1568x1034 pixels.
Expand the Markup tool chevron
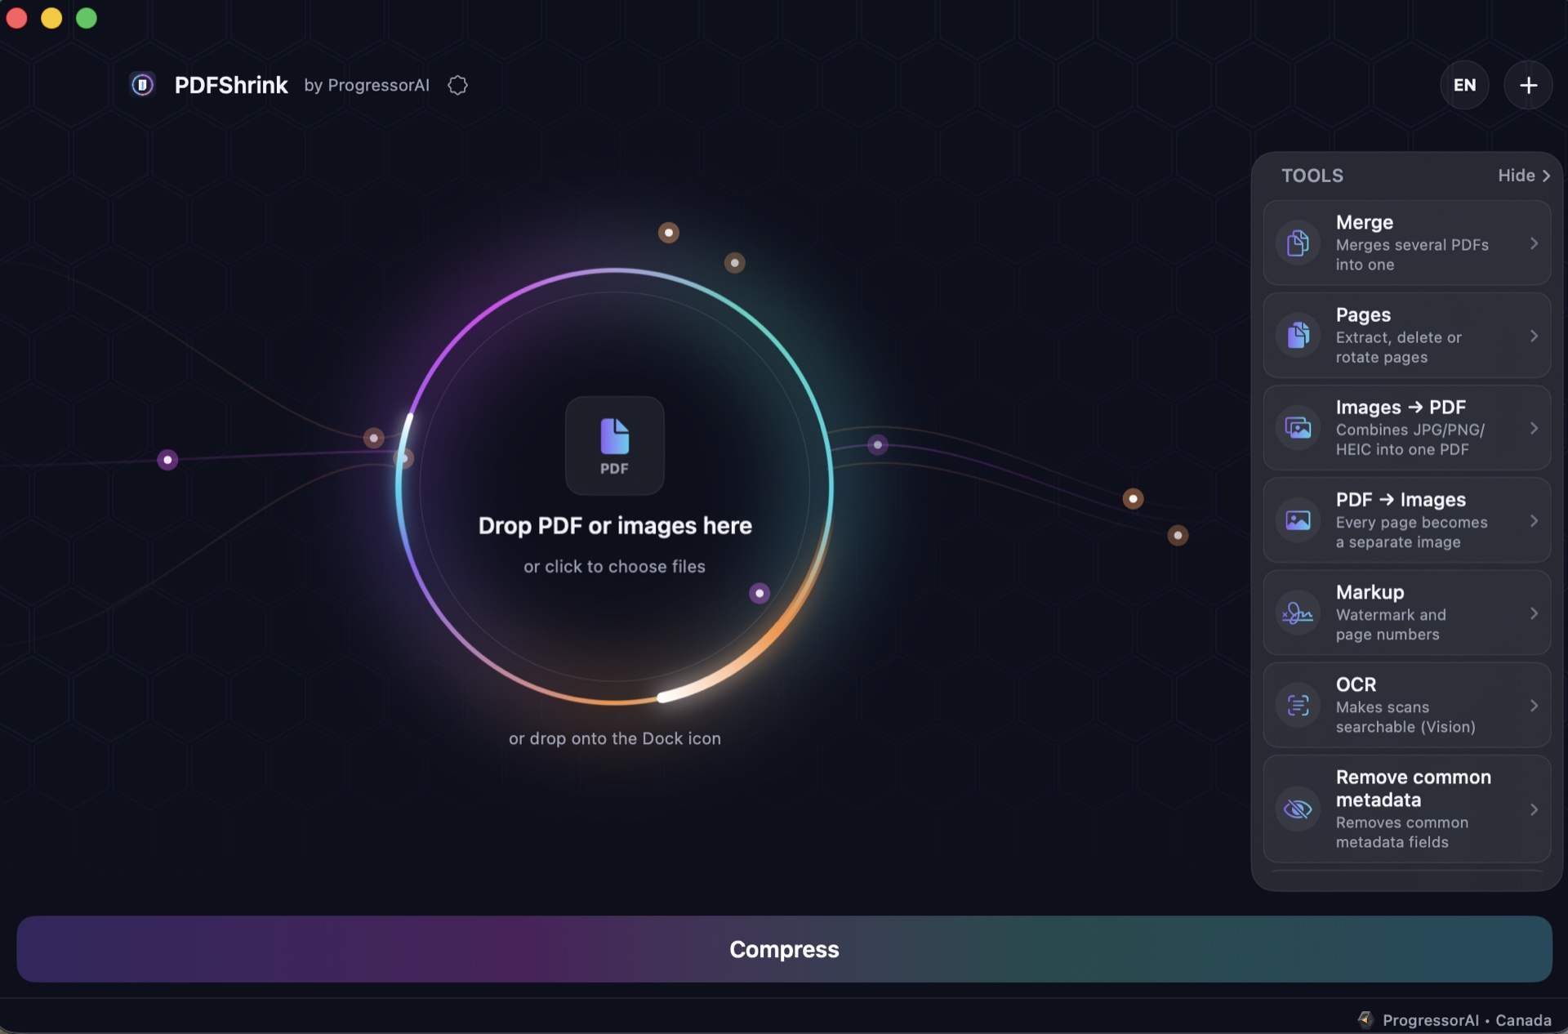1534,613
